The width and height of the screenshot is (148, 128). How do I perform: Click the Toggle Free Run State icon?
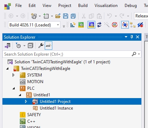[x=114, y=25]
